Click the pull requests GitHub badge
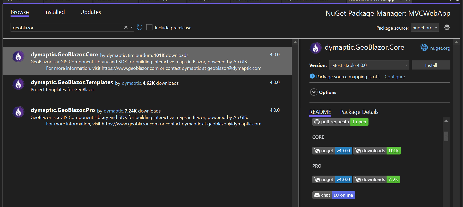Viewport: 463px width, 207px height. click(x=340, y=122)
